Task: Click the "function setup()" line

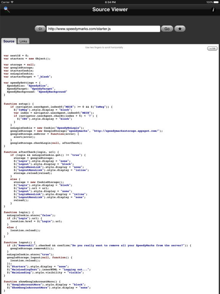Action: click(x=19, y=104)
